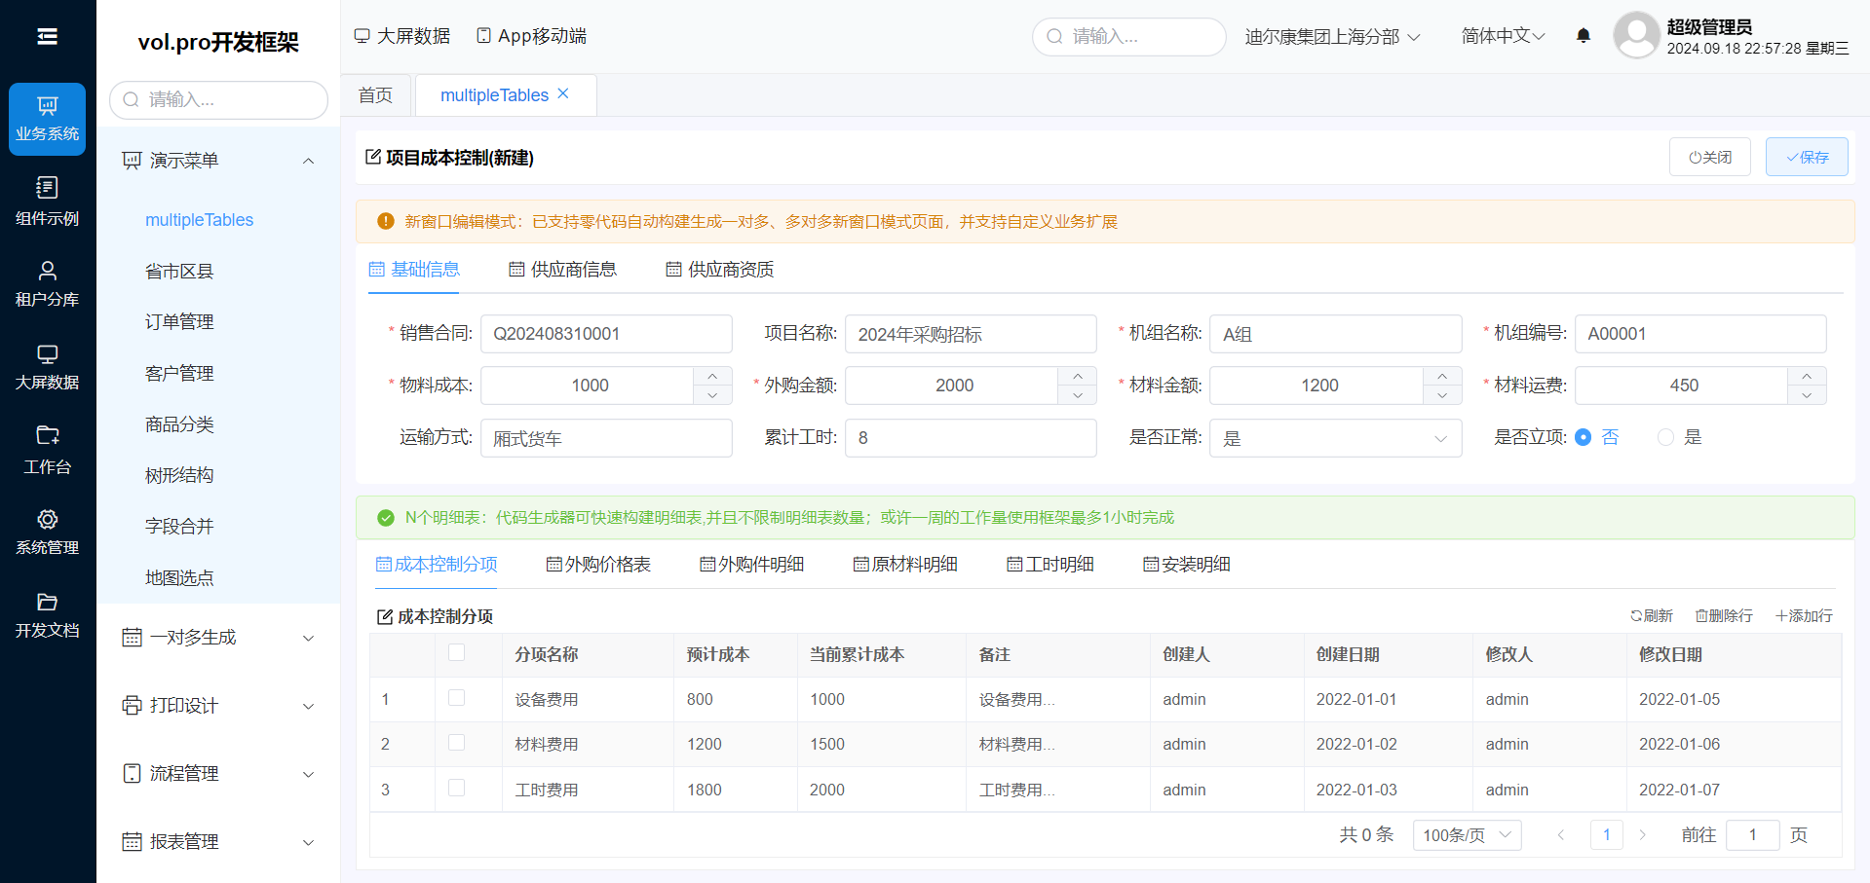The width and height of the screenshot is (1870, 883).
Task: Click 大屏数据 link in top bar
Action: (401, 36)
